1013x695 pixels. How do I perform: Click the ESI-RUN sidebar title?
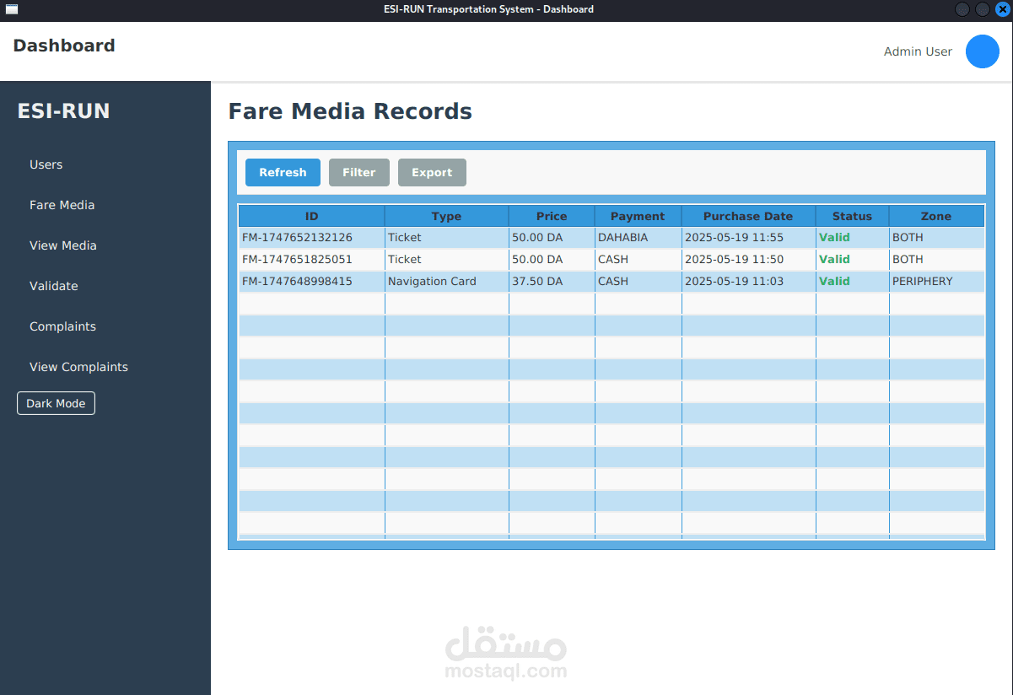63,111
